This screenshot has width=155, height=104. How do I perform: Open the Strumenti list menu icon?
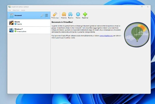46,15
